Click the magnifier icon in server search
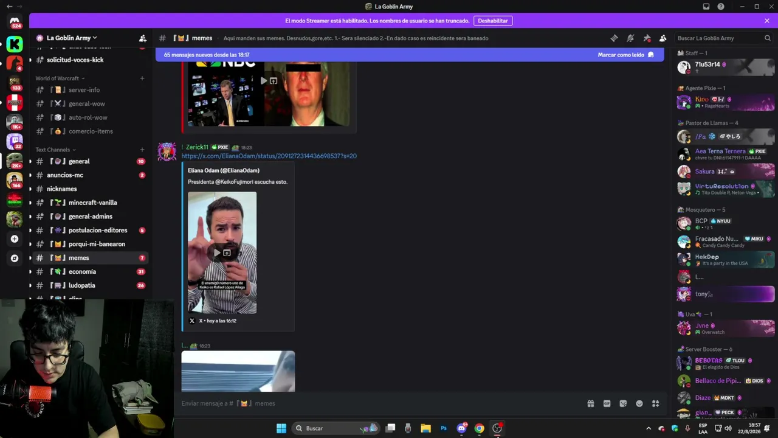This screenshot has width=778, height=438. pyautogui.click(x=767, y=38)
